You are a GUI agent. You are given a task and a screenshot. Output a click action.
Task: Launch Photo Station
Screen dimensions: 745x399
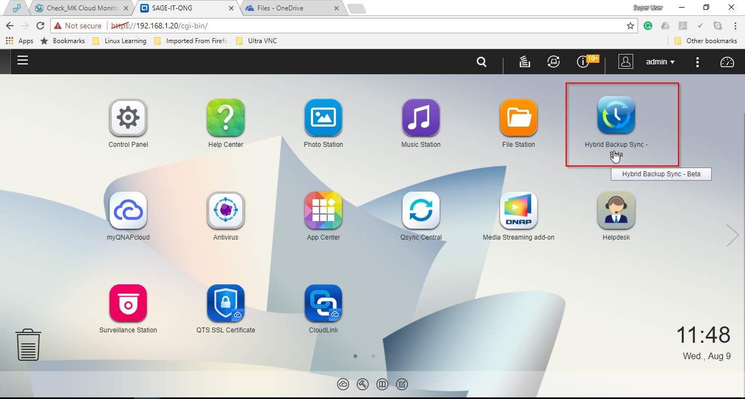[x=323, y=117]
